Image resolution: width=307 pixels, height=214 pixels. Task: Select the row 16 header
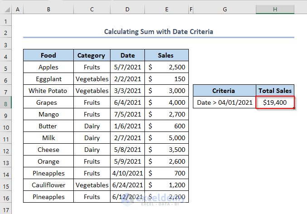coord(6,197)
